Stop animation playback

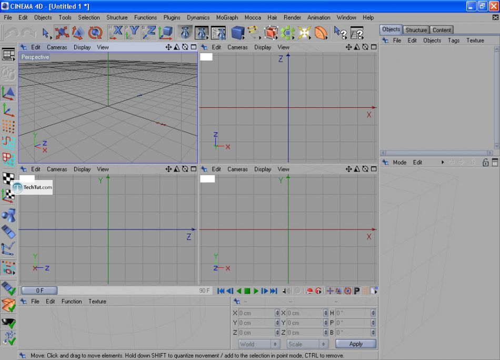(x=247, y=291)
